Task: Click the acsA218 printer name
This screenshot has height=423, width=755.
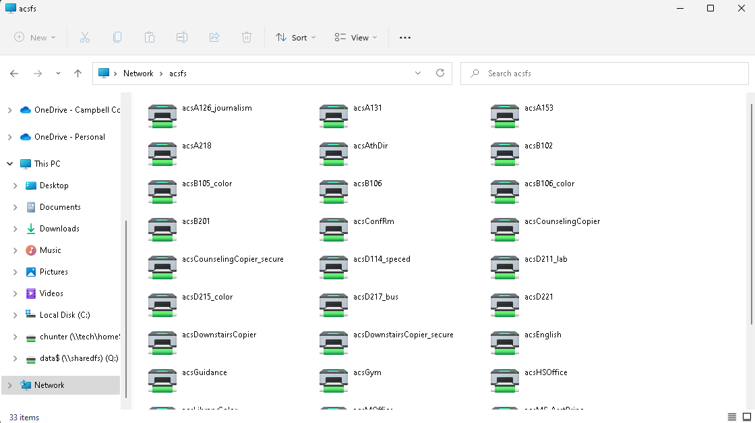Action: pos(196,146)
